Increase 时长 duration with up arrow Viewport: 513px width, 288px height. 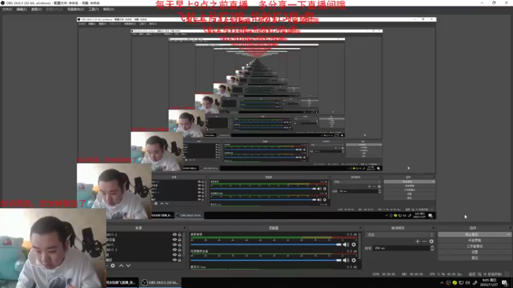(432, 247)
